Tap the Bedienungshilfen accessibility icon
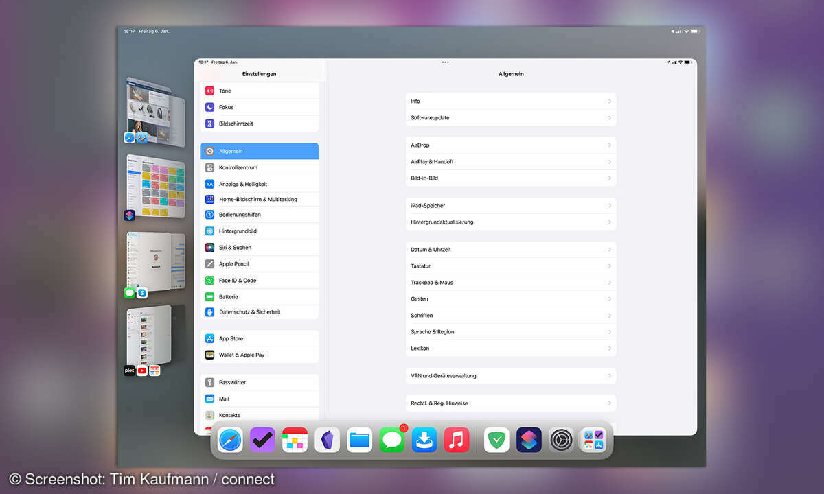This screenshot has width=824, height=494. (209, 214)
